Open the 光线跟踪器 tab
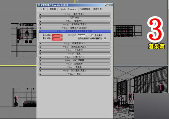The height and width of the screenshot is (119, 169). tap(85, 9)
